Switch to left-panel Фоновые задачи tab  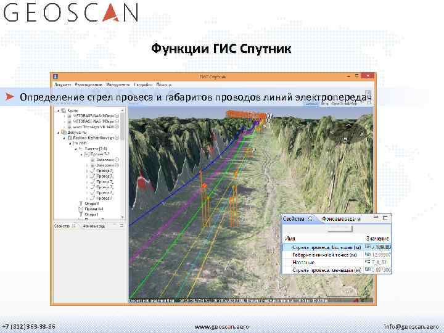(x=94, y=226)
